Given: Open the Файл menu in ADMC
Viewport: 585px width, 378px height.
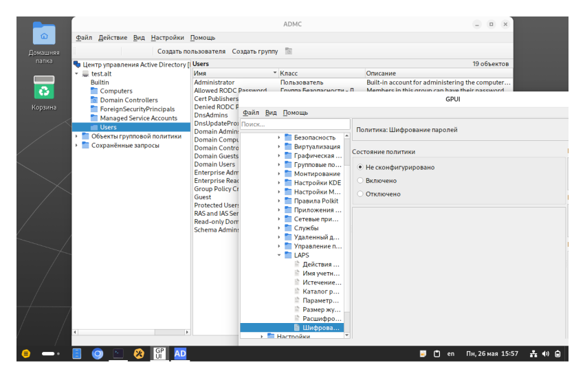Looking at the screenshot, I should (x=84, y=37).
